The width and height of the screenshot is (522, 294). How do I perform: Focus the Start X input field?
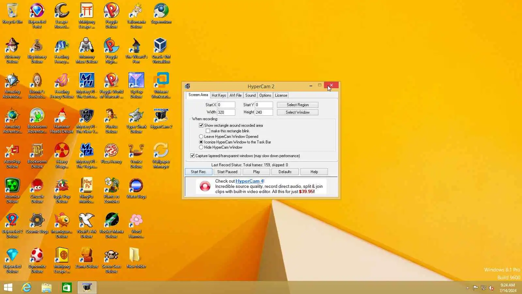point(226,105)
